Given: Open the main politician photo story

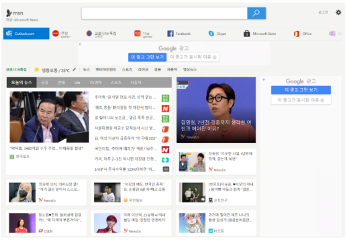Looking at the screenshot, I should point(49,117).
